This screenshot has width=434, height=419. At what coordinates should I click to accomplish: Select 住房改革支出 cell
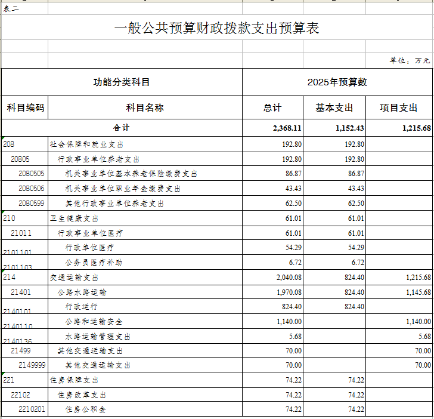point(145,395)
